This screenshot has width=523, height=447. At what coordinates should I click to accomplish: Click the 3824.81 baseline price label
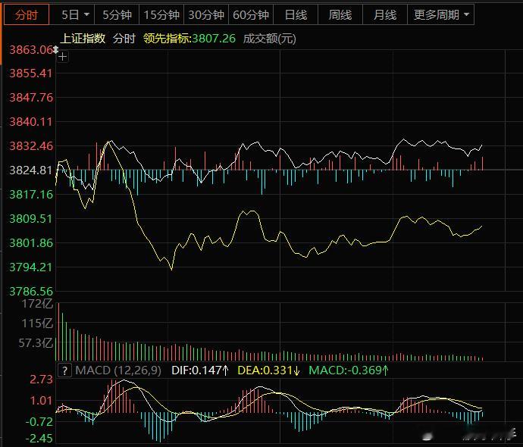click(31, 170)
